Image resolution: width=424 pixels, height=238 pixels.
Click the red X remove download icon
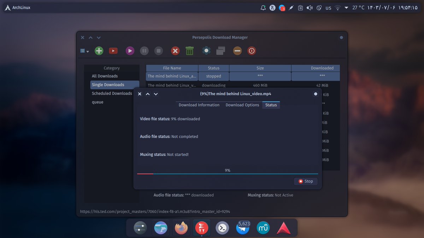pos(175,51)
